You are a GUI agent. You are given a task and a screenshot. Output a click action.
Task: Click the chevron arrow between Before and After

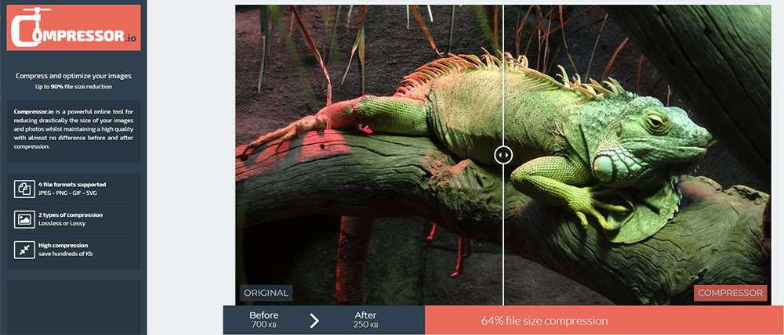(x=314, y=320)
